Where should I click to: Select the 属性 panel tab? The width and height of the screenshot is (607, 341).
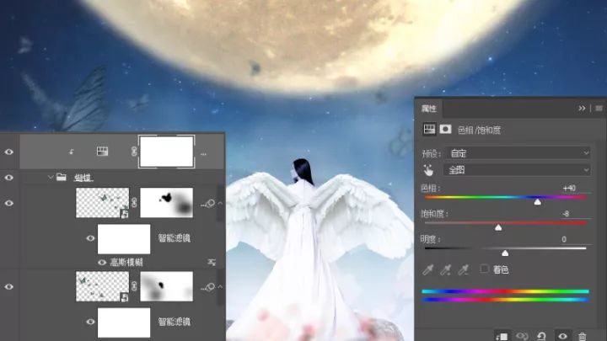click(428, 109)
